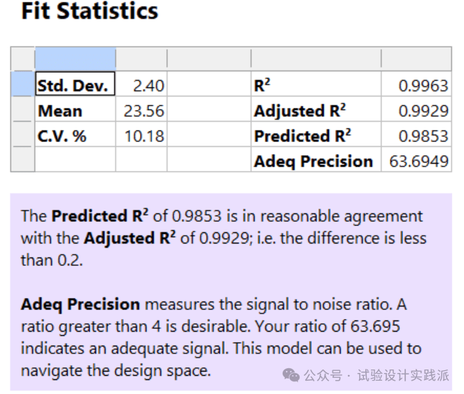
Task: Click the Adjusted R² value 0.9929
Action: pos(416,109)
